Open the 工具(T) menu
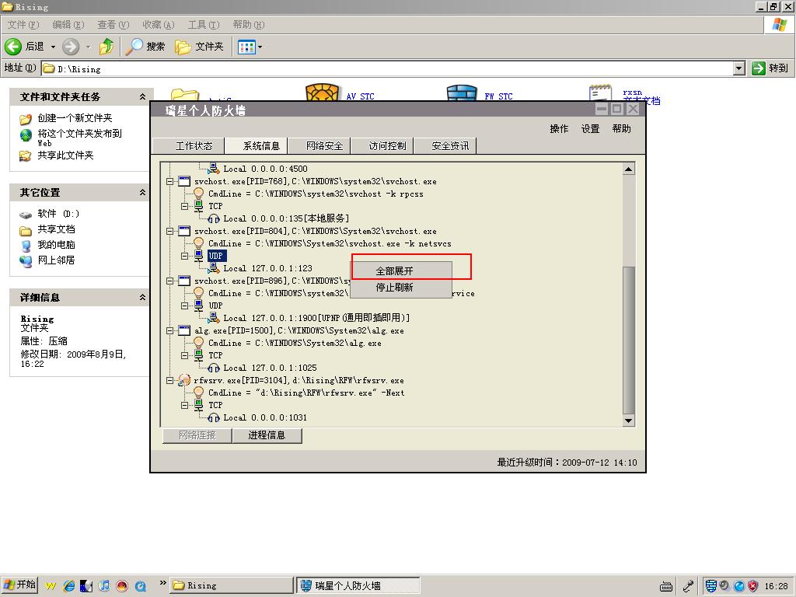The image size is (796, 597). coord(204,24)
